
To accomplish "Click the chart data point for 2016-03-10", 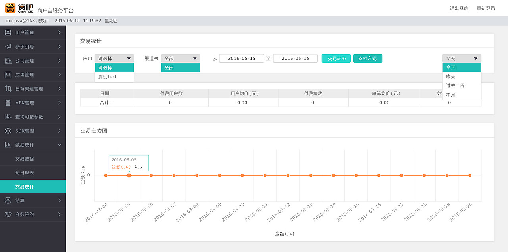I will click(242, 175).
